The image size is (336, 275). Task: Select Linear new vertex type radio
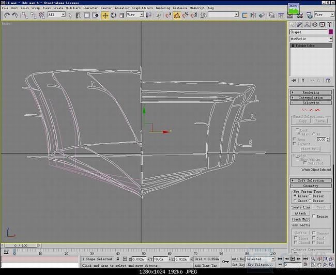(295, 196)
